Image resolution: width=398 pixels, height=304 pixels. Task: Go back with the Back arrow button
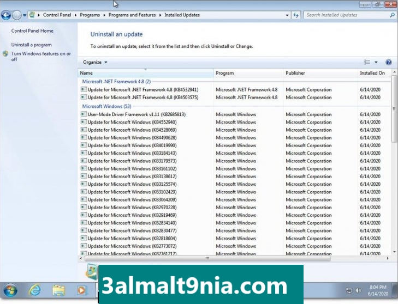coord(6,15)
